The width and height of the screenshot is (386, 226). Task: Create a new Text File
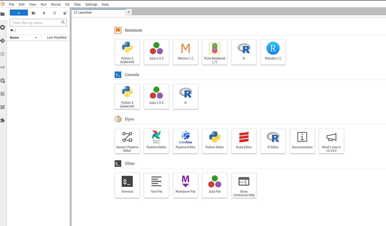tap(156, 185)
